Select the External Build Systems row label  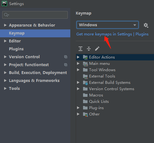point(110,83)
